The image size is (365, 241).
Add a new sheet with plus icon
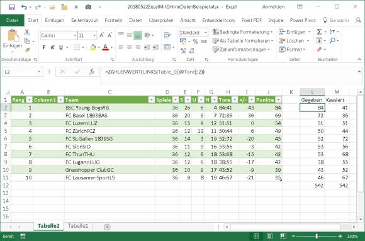(107, 227)
